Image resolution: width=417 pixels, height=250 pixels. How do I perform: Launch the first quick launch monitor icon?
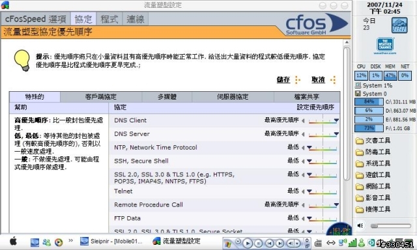tap(35, 242)
